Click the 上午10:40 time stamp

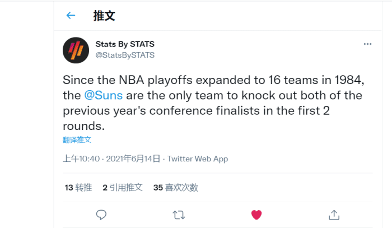click(81, 159)
